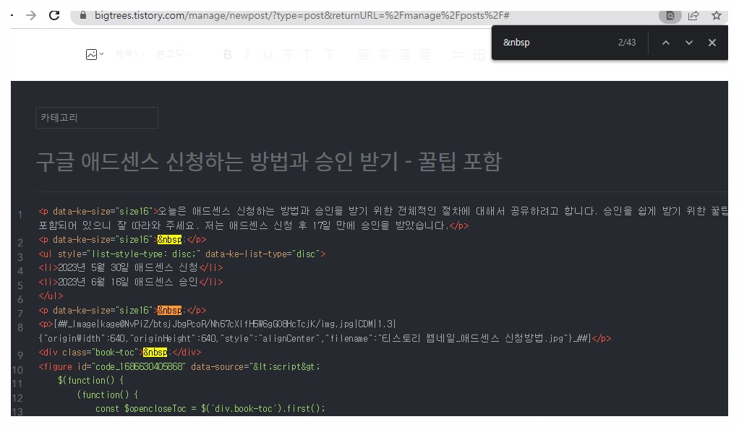Click the text background color T icon
The height and width of the screenshot is (427, 739).
[x=330, y=55]
